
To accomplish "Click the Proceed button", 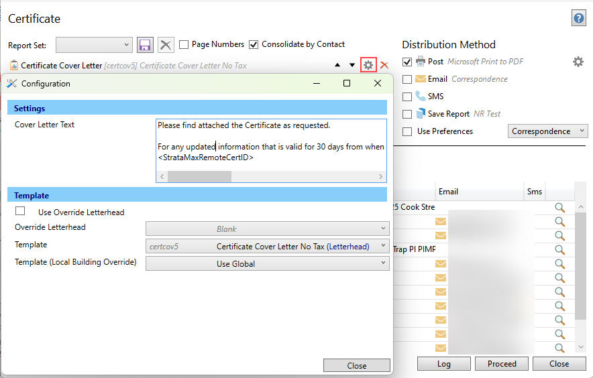I will pos(502,364).
